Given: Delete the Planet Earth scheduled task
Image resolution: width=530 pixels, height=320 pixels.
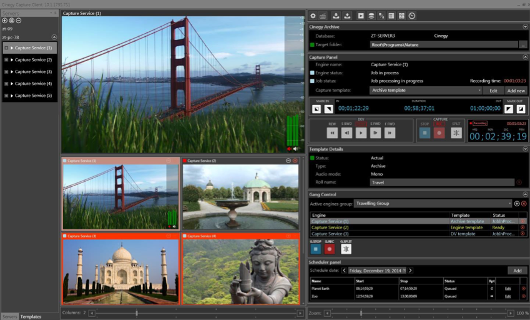Looking at the screenshot, I should (x=524, y=289).
